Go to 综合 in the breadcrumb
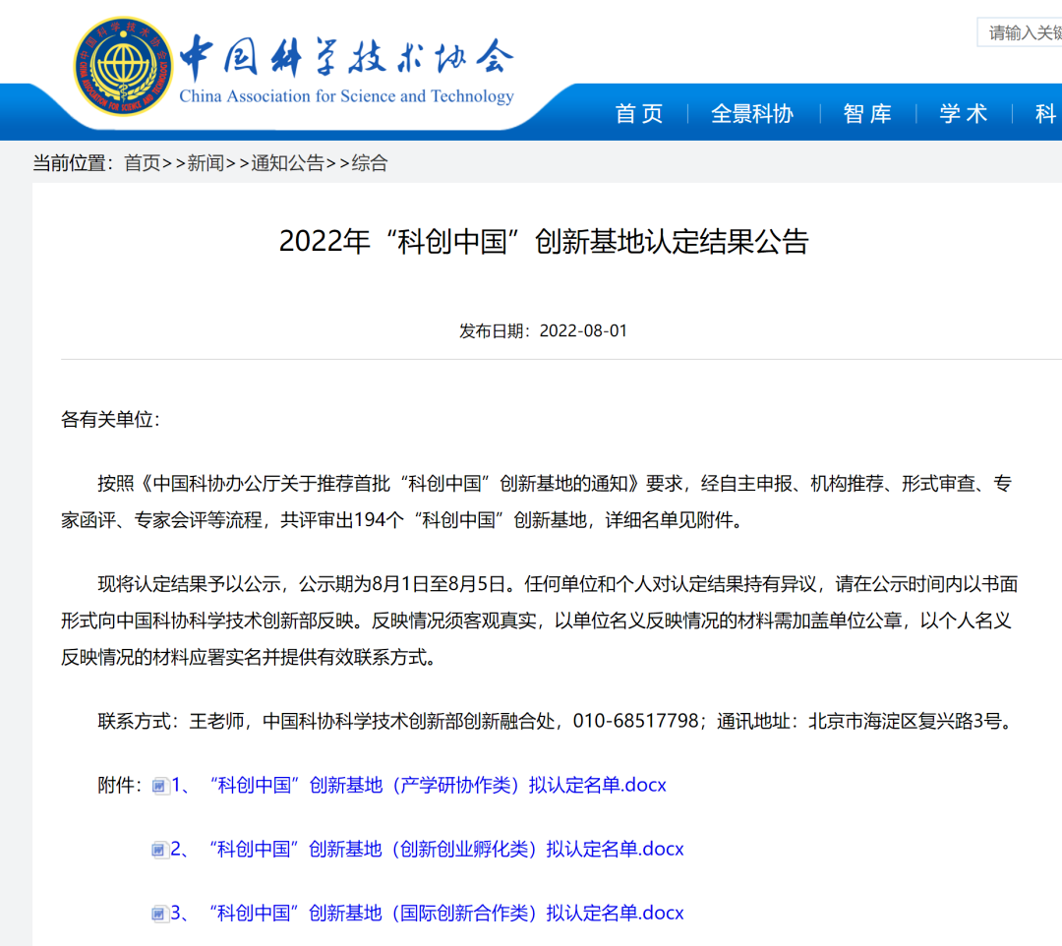This screenshot has width=1062, height=946. click(x=369, y=163)
